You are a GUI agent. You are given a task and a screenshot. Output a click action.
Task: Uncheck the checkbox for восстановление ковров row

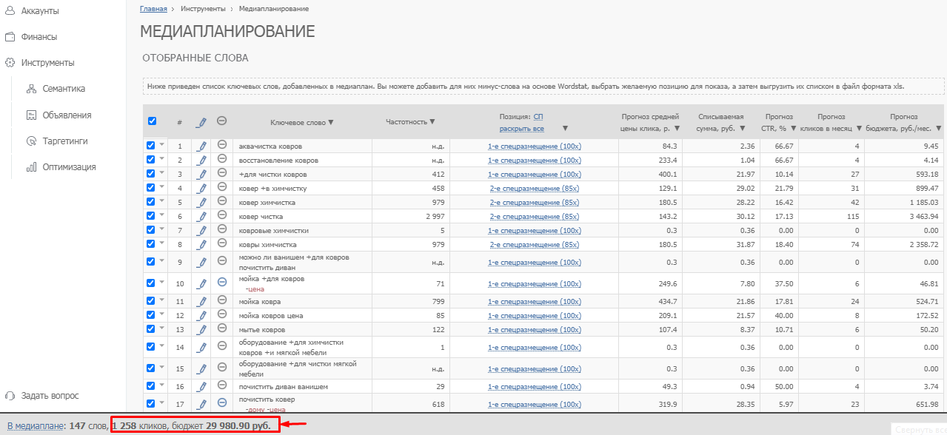pos(151,160)
